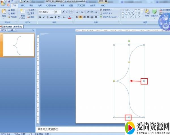This screenshot has height=135, width=170.
Task: Open the Format (格式) drawing tools tab
Action: point(103,5)
